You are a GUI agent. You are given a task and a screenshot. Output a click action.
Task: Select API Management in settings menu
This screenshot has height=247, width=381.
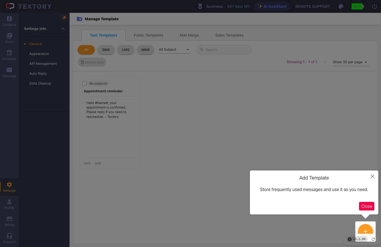click(43, 64)
